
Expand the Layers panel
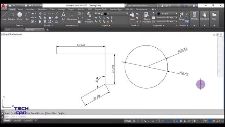[x=106, y=25]
